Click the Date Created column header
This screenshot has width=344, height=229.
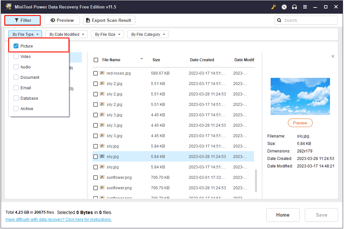(202, 60)
